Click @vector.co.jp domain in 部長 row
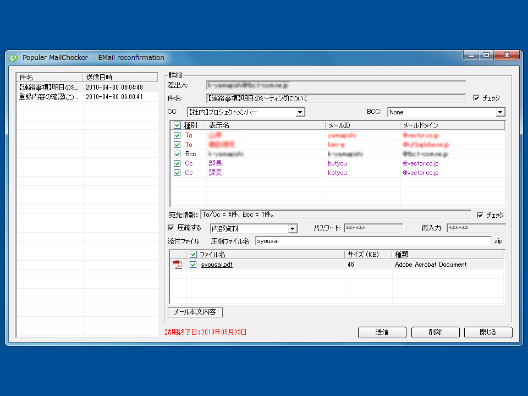 [x=421, y=163]
